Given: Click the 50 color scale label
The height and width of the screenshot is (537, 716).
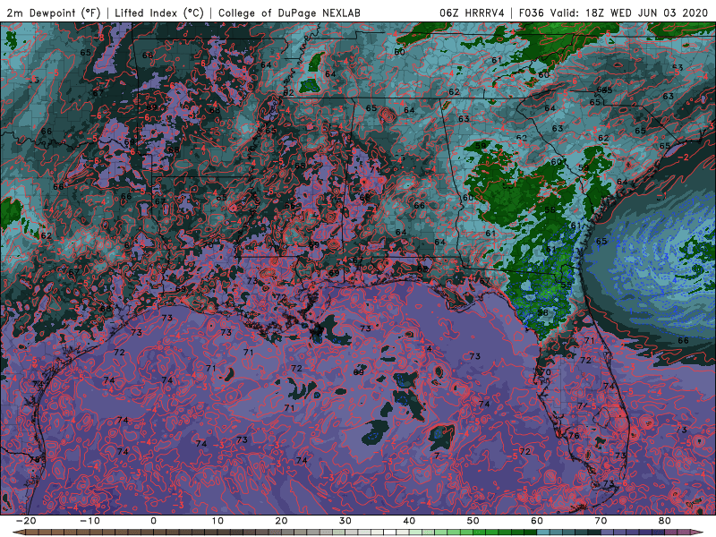Looking at the screenshot, I should click(x=473, y=521).
